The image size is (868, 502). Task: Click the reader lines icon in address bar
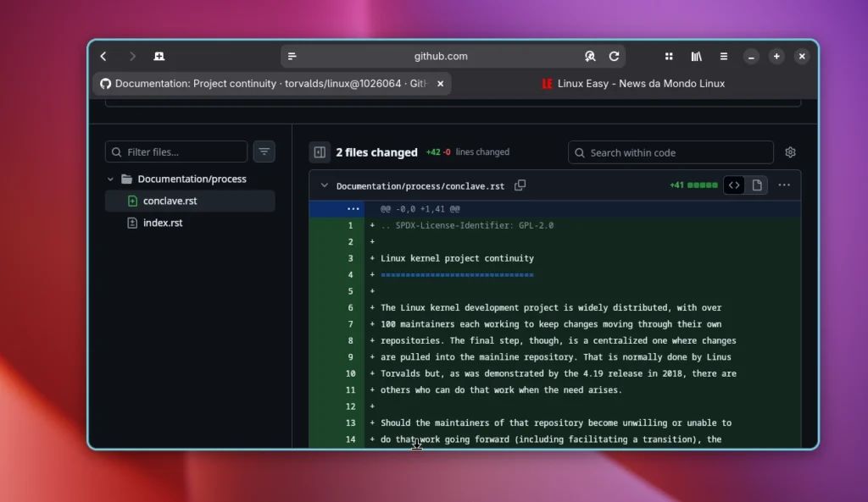[292, 56]
